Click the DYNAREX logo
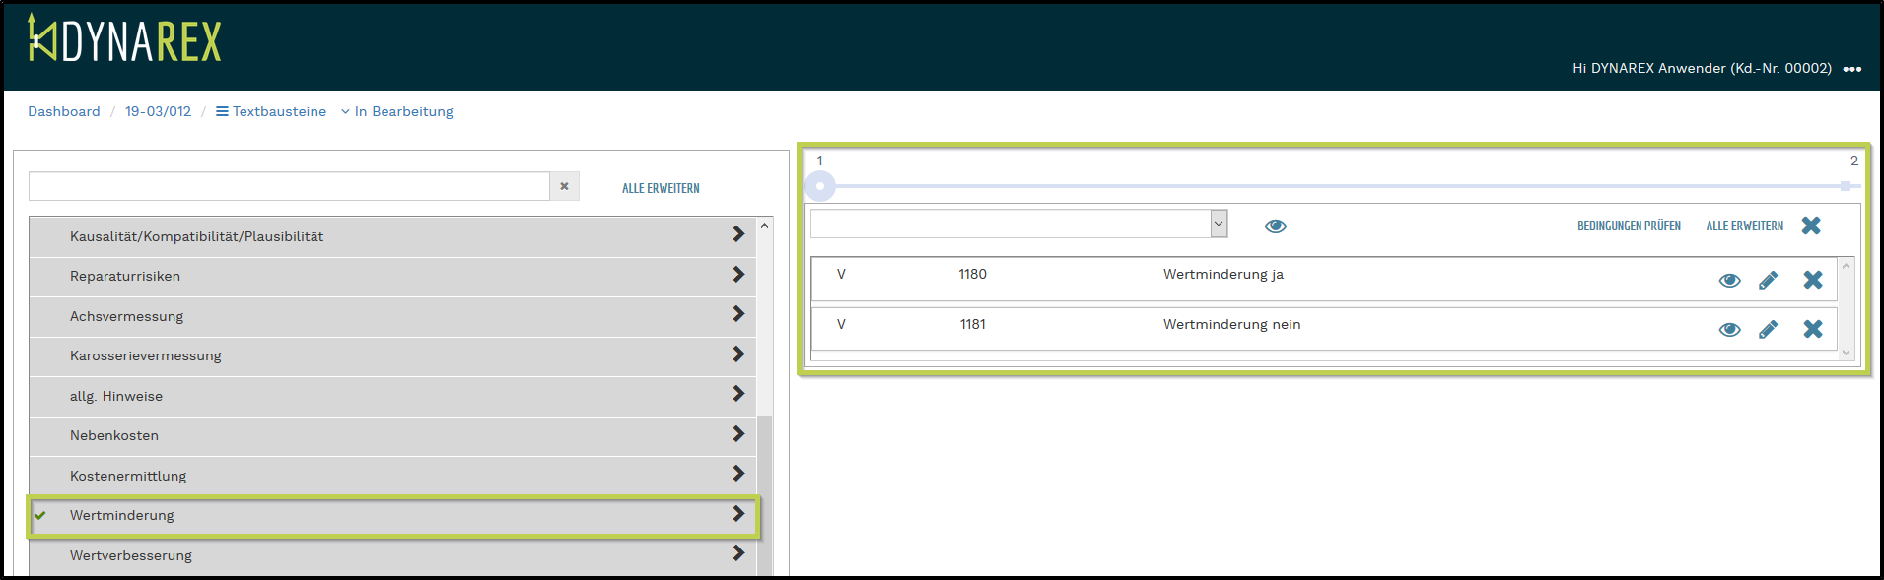The width and height of the screenshot is (1884, 580). click(x=124, y=39)
